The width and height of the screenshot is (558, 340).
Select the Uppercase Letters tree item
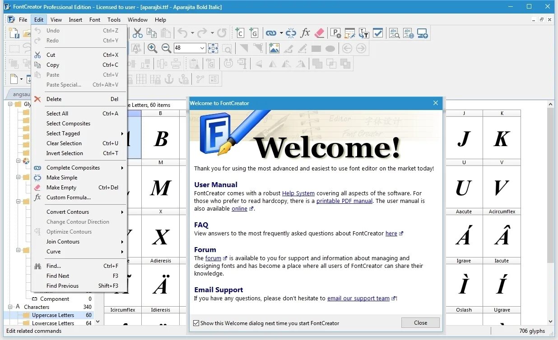click(53, 315)
